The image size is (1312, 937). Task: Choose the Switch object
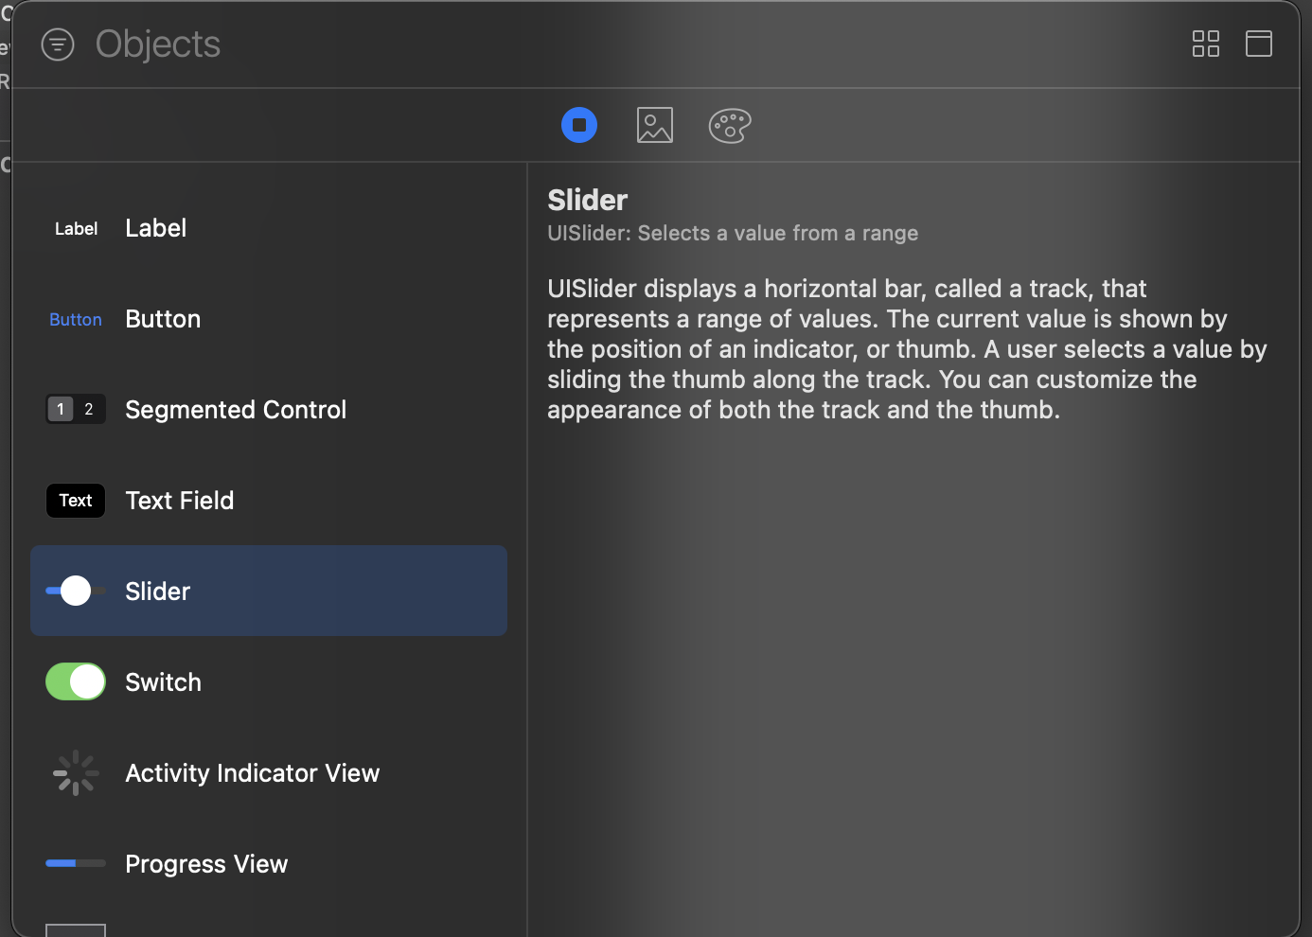click(x=269, y=682)
